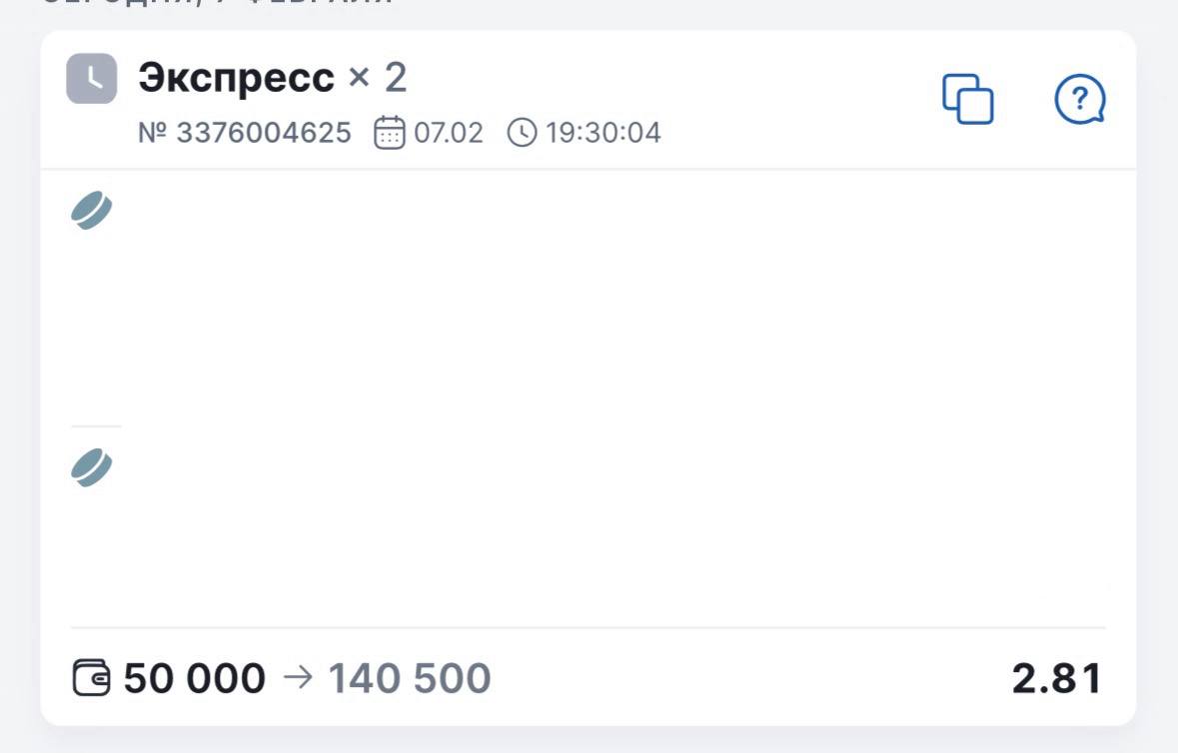
Task: Open help via the question mark icon
Action: click(x=1080, y=99)
